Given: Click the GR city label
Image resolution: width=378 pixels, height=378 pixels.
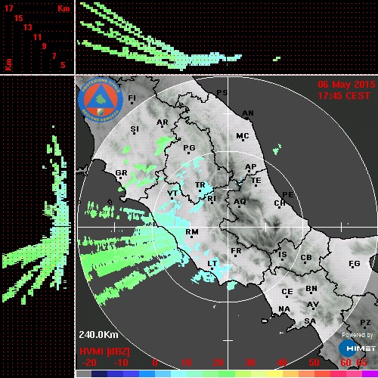Looking at the screenshot, I should tap(121, 173).
